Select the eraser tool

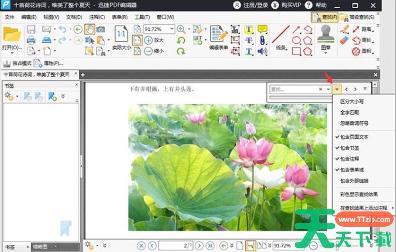(344, 40)
